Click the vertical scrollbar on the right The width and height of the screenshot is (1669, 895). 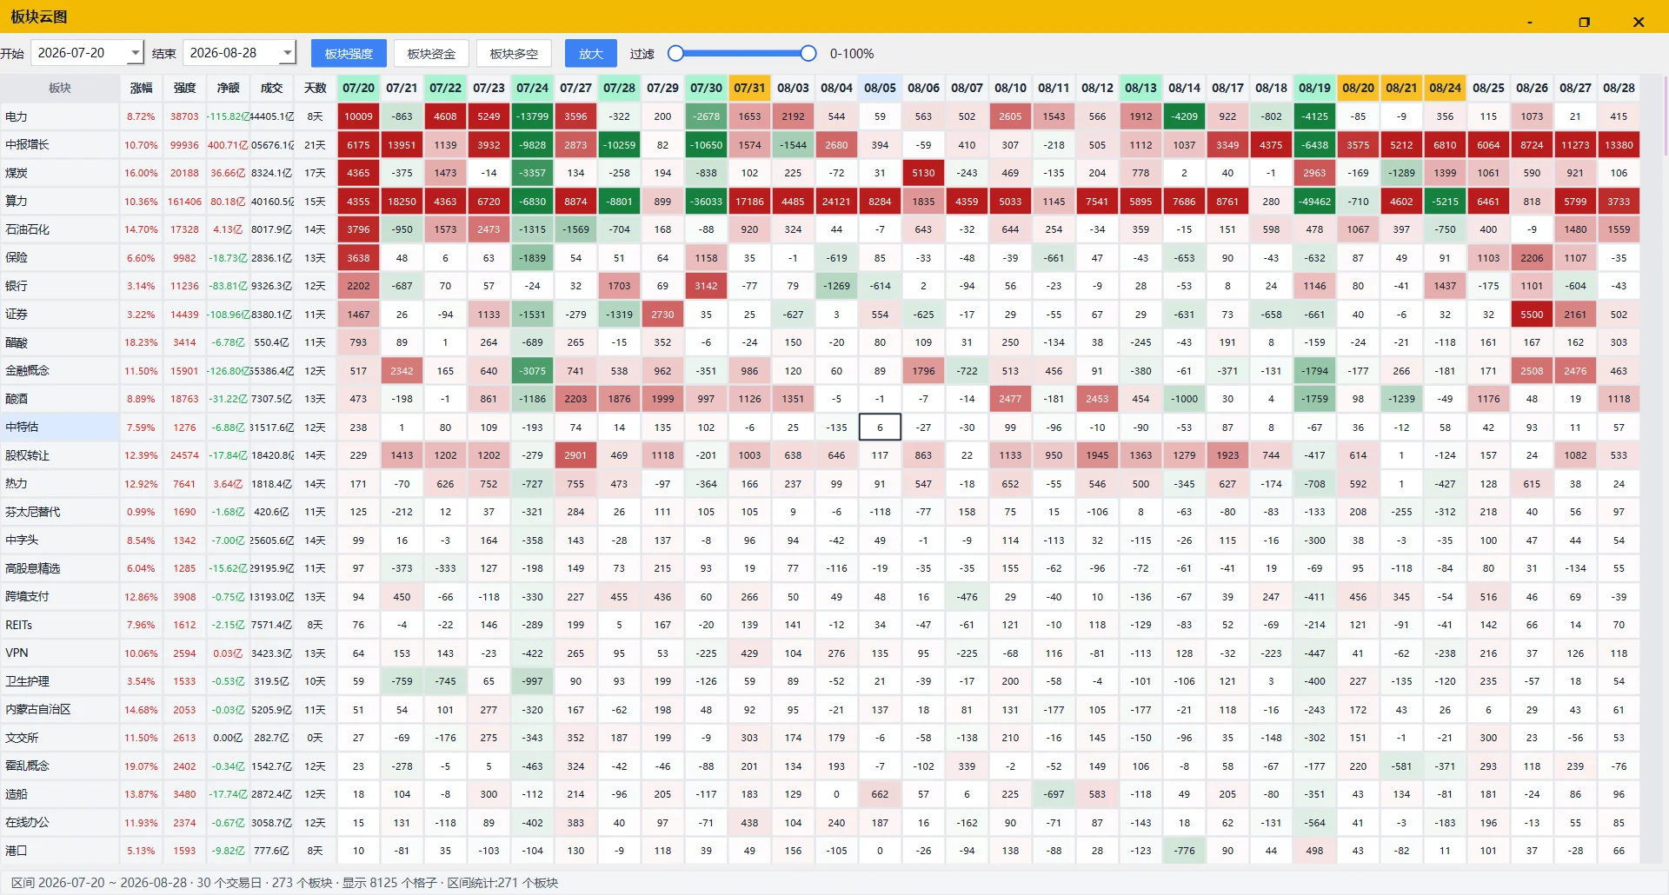coord(1665,117)
